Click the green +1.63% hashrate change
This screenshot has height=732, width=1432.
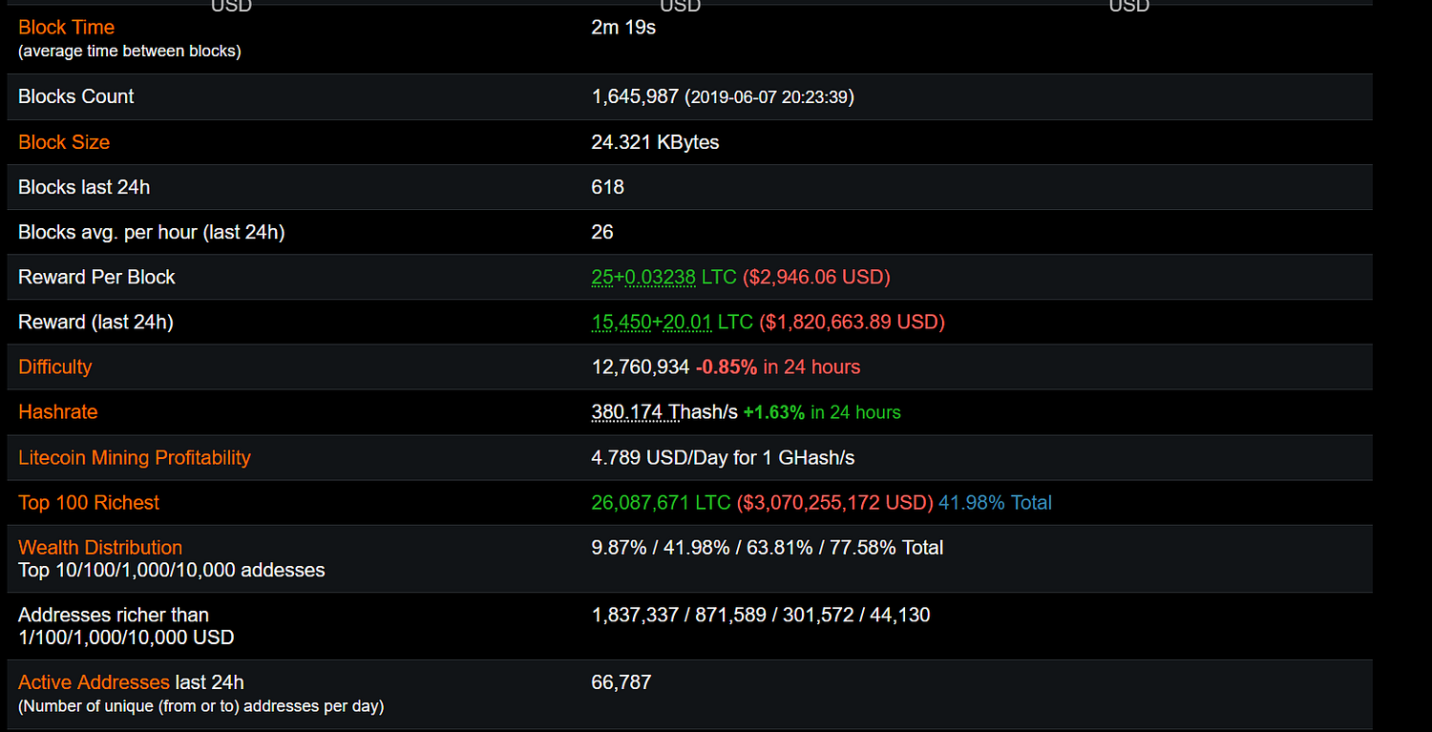click(774, 412)
